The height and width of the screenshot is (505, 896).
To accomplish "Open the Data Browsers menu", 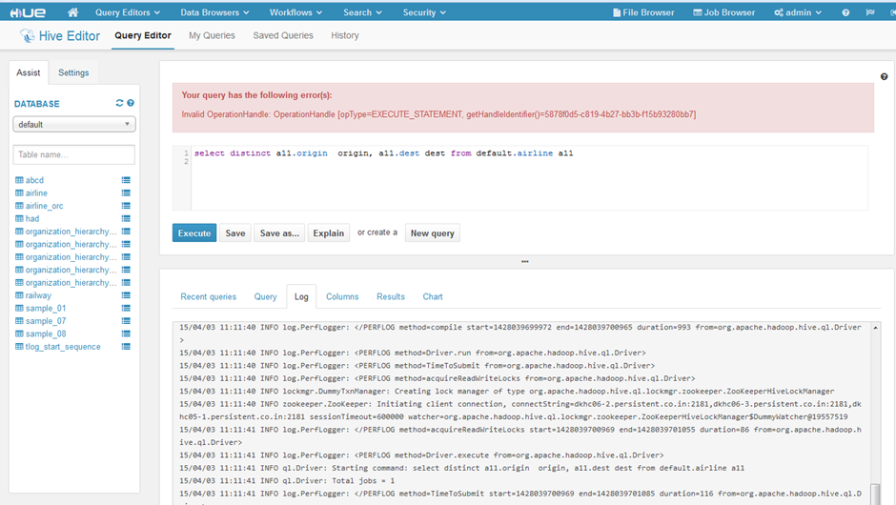I will (214, 12).
